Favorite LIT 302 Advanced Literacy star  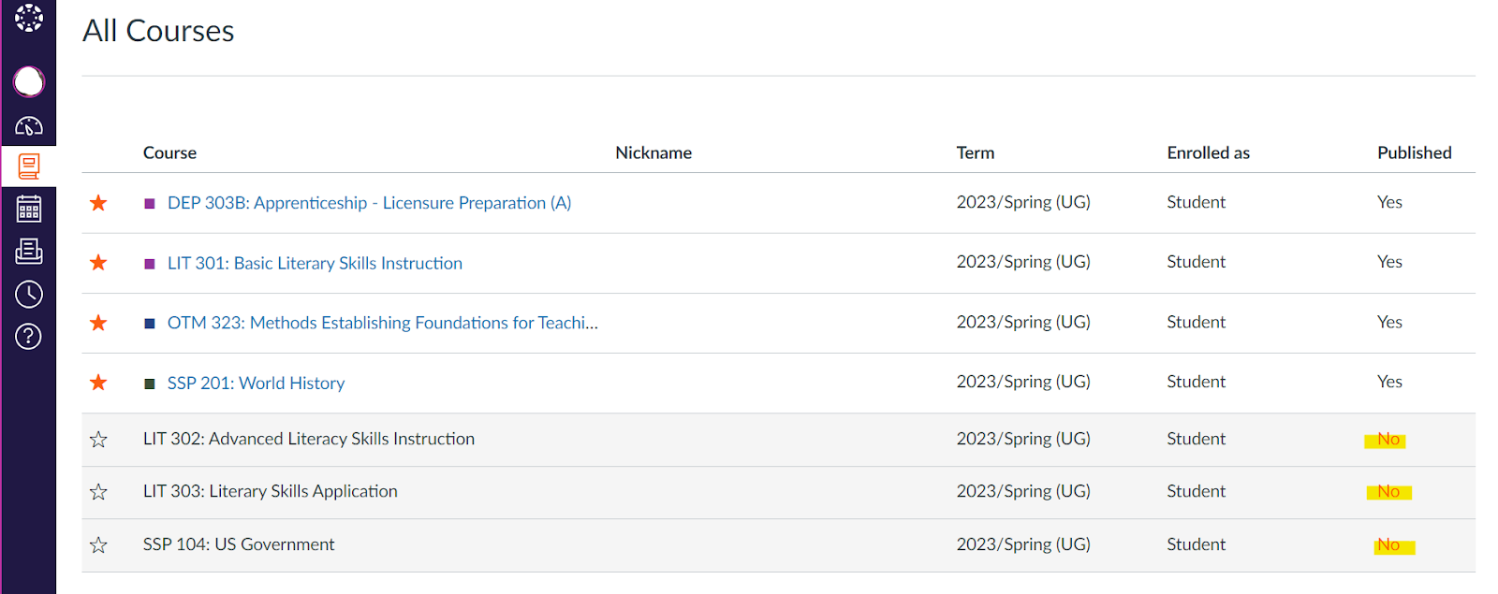coord(98,440)
